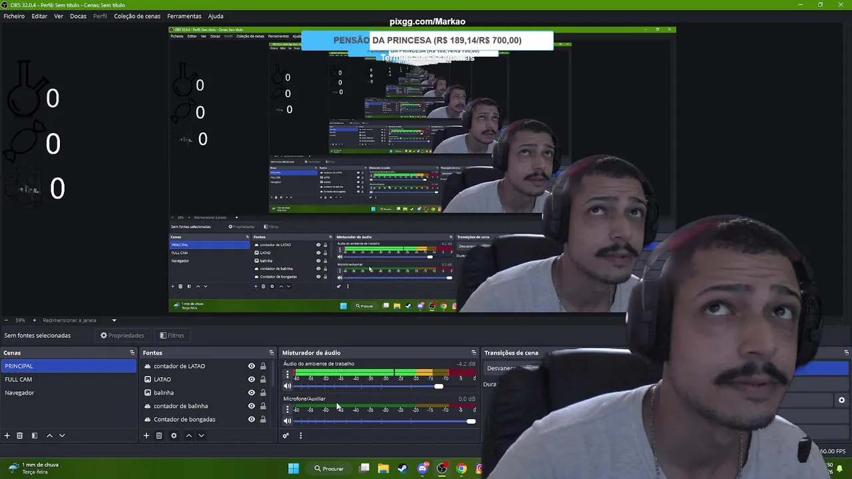The width and height of the screenshot is (852, 479).
Task: Remove selected source with Fontes trash icon
Action: click(159, 436)
